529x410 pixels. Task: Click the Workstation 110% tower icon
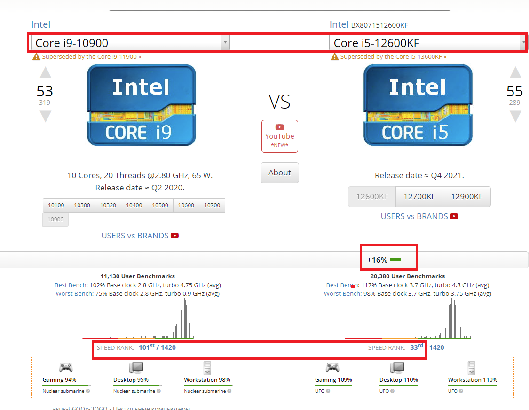click(x=472, y=368)
